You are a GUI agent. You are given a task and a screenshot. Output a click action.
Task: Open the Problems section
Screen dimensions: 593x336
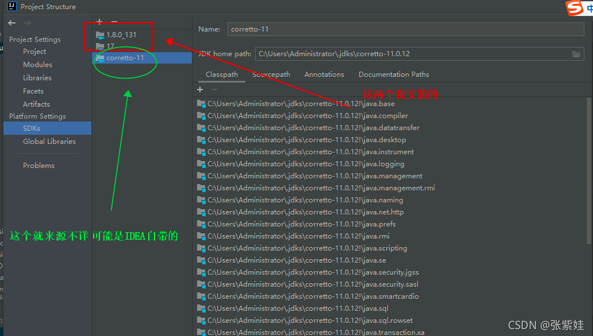click(38, 166)
